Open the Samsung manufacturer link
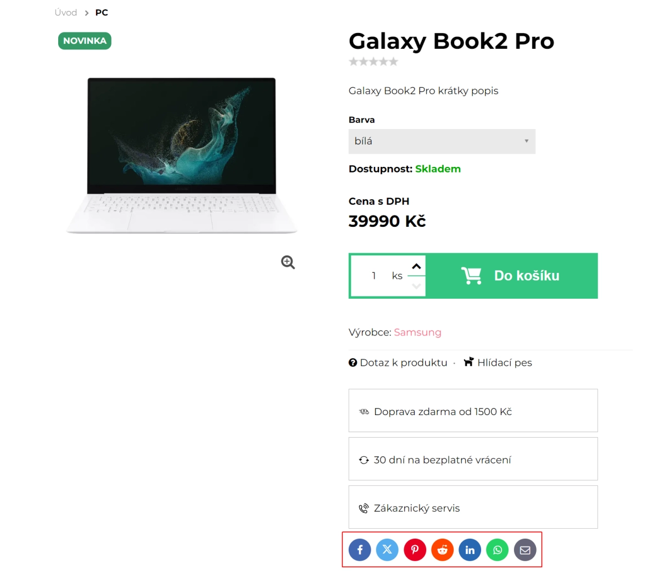Image resolution: width=659 pixels, height=576 pixels. (417, 332)
